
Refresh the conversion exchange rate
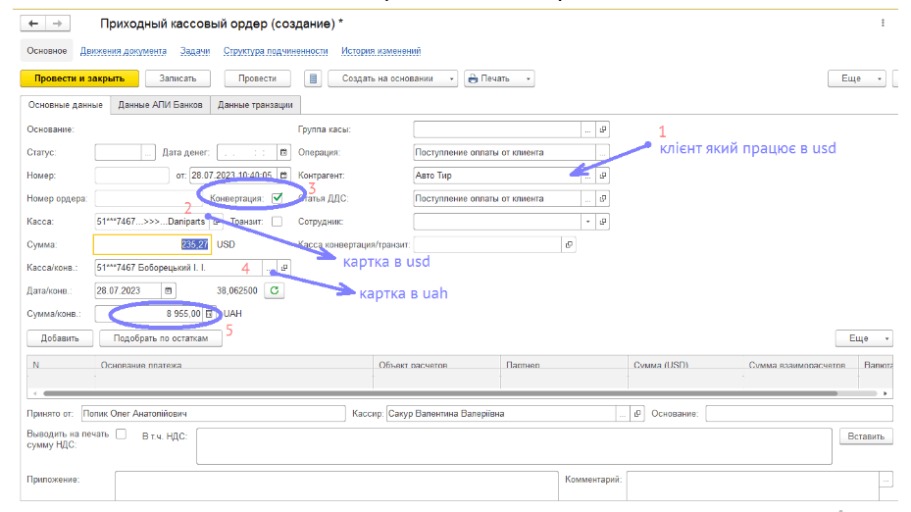click(x=275, y=290)
